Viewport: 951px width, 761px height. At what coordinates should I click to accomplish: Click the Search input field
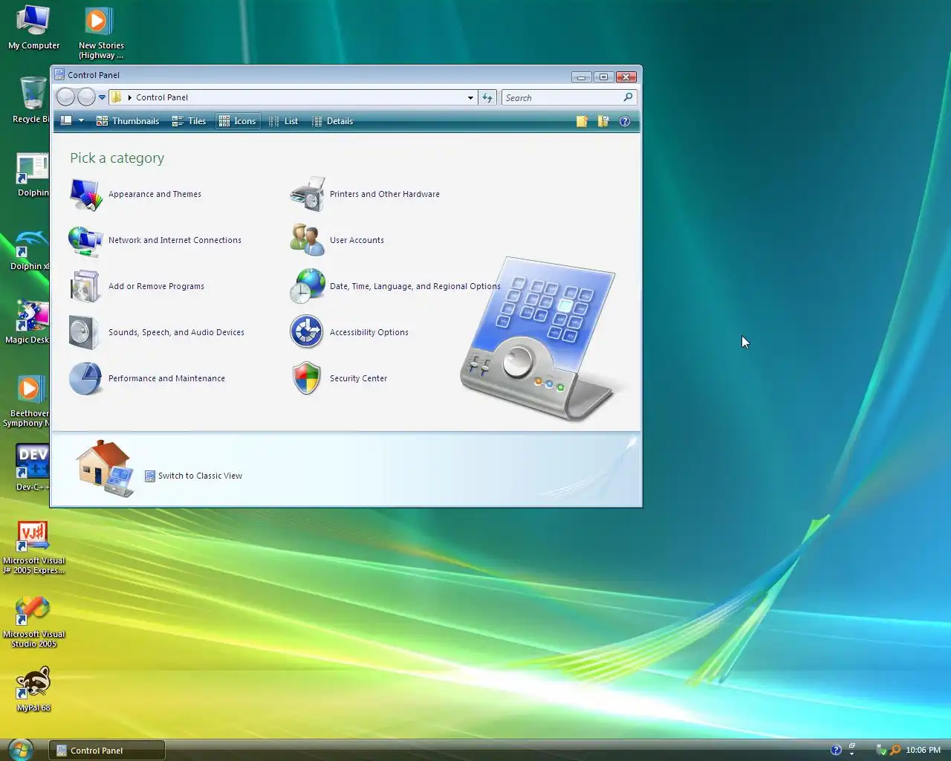(x=562, y=97)
